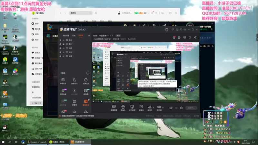Select 图片 1 source row
The height and width of the screenshot is (145, 258).
(74, 44)
